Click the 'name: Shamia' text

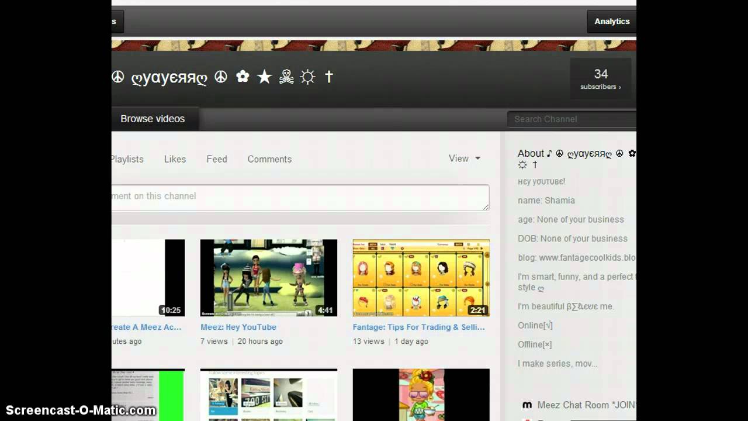(546, 201)
